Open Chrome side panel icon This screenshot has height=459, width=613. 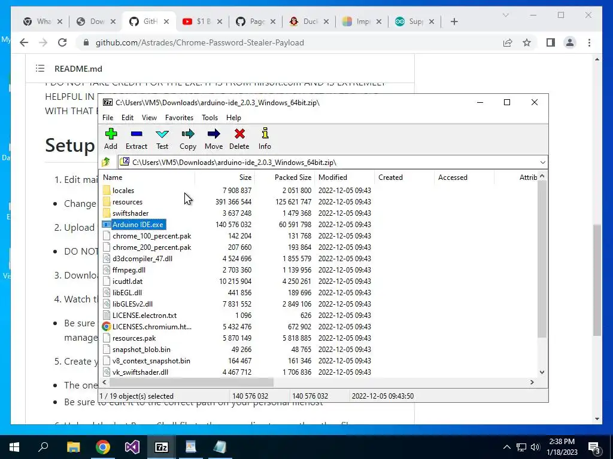pyautogui.click(x=551, y=42)
